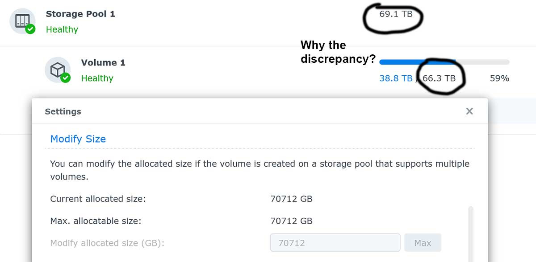Click the Current allocated size value 70712 GB
536x262 pixels.
(291, 199)
